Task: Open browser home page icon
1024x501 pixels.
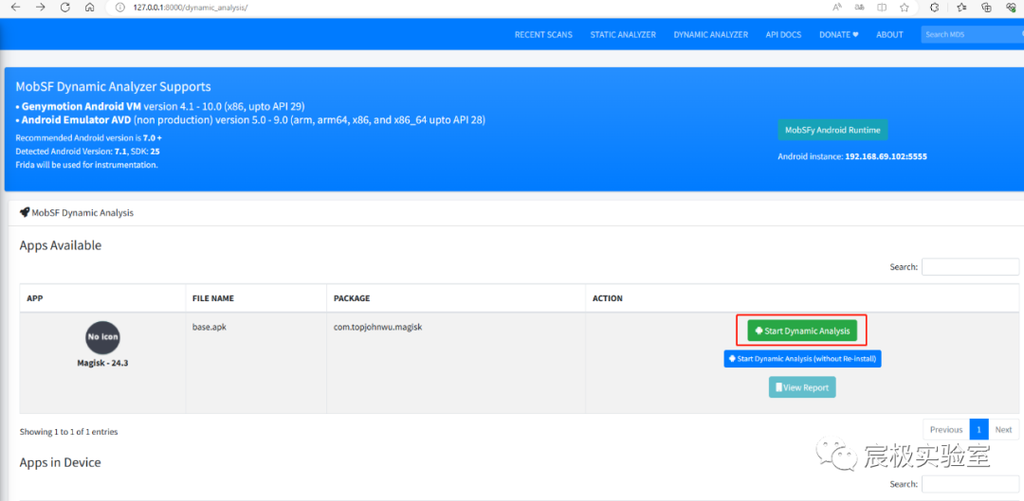Action: tap(90, 8)
